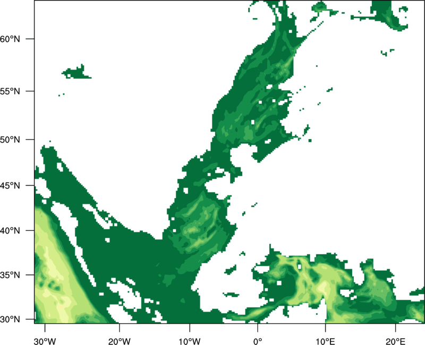Screen dimensions: 425x345
Task: Click the 10°E longitude label
Action: click(x=326, y=341)
